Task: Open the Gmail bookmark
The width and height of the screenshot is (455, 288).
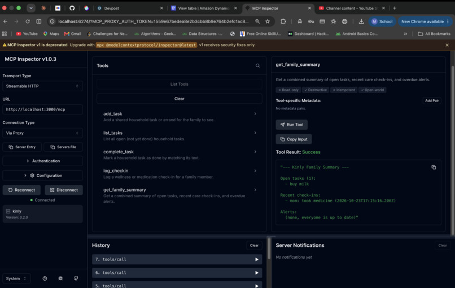Action: [73, 34]
